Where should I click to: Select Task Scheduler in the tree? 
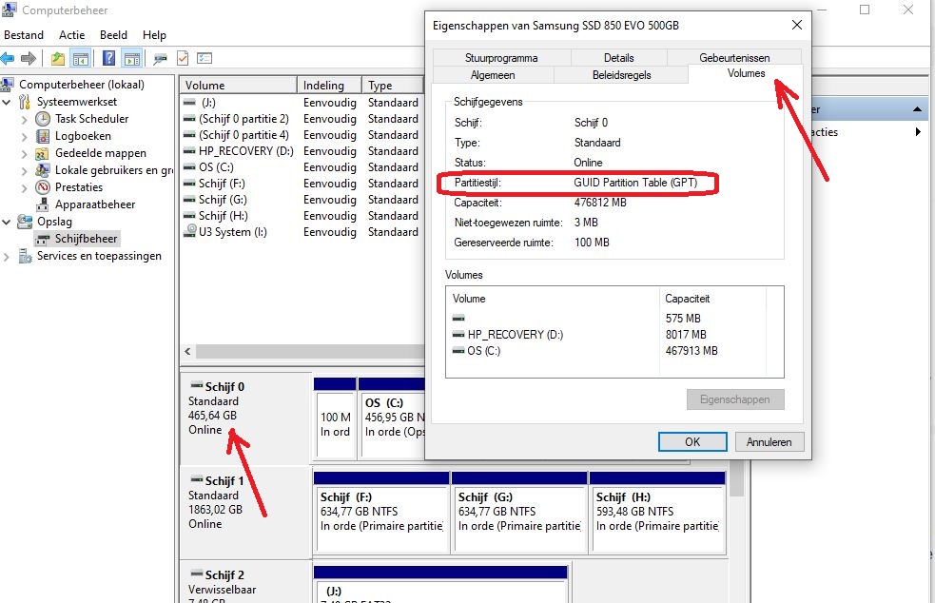pos(91,119)
